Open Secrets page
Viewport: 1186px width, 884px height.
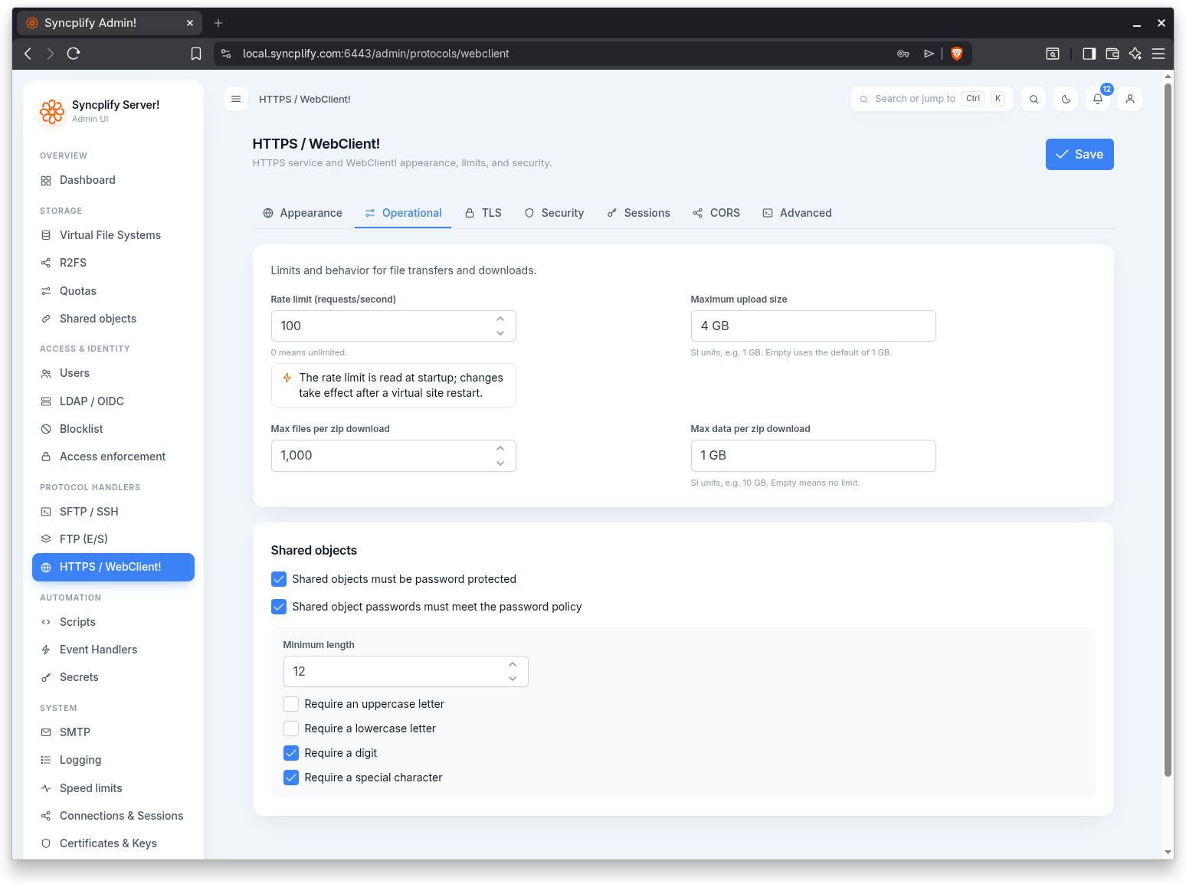coord(113,677)
